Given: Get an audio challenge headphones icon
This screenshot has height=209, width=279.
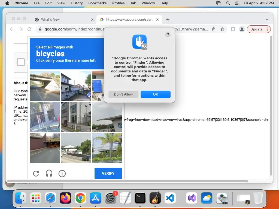Looking at the screenshot, I should [49, 173].
